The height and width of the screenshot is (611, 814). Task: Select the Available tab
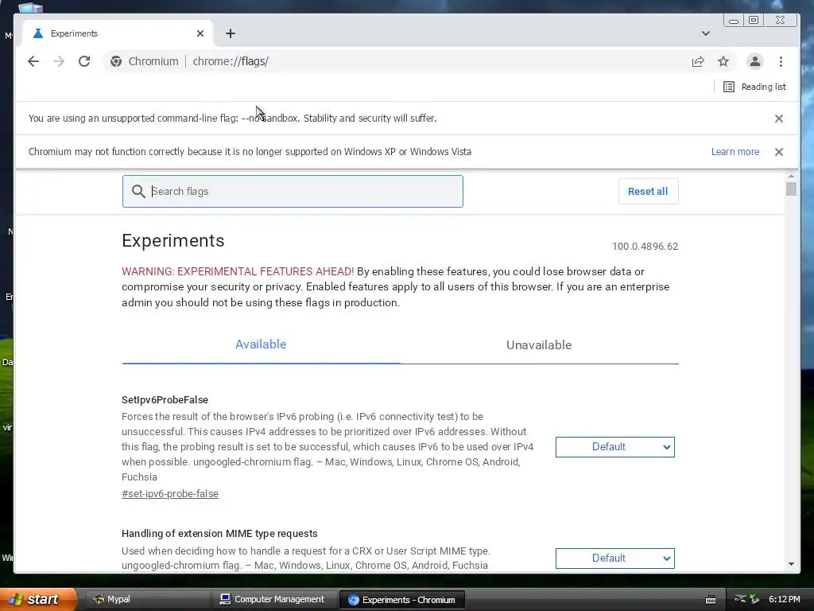[x=261, y=344]
